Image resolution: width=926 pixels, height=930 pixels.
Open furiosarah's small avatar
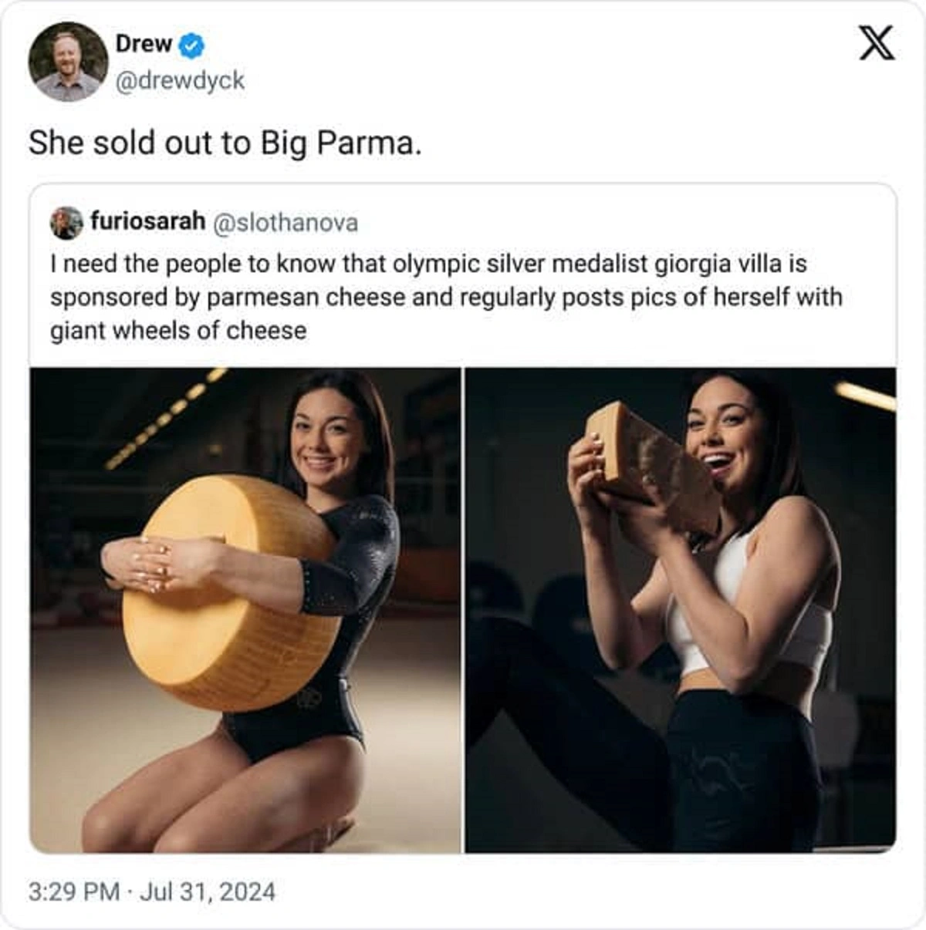[x=66, y=223]
